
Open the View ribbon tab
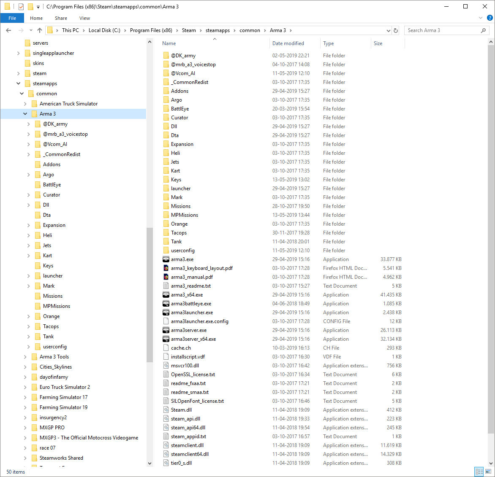pos(84,18)
